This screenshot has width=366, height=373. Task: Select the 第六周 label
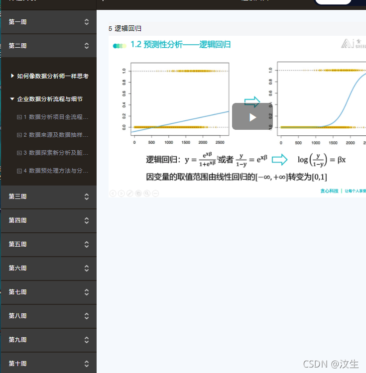[x=17, y=268]
